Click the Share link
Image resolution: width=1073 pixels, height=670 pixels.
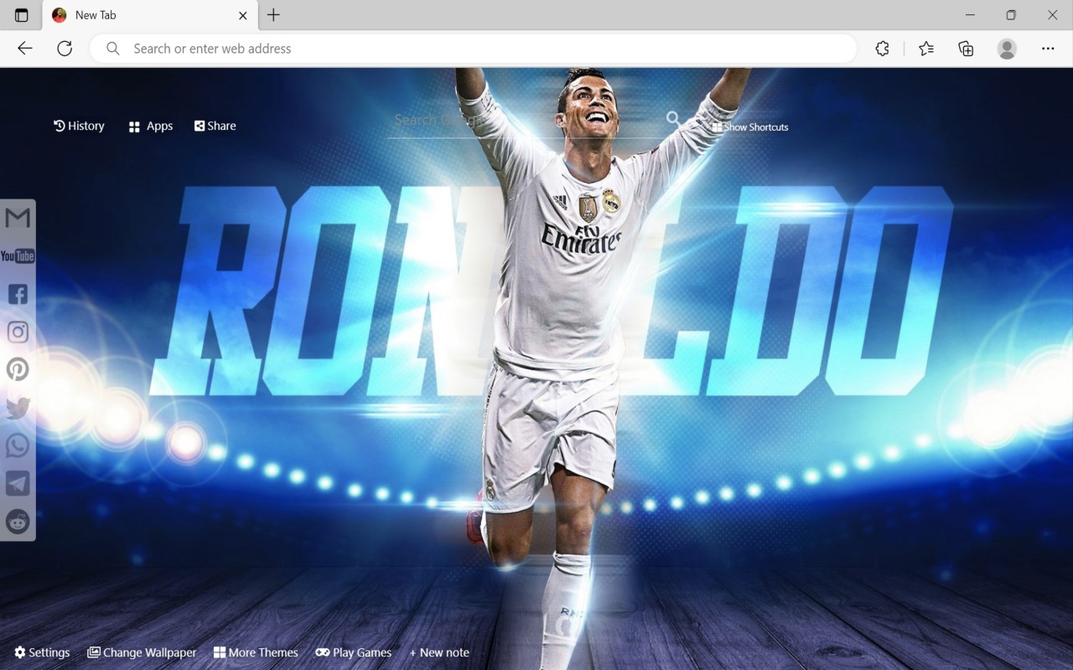tap(215, 126)
